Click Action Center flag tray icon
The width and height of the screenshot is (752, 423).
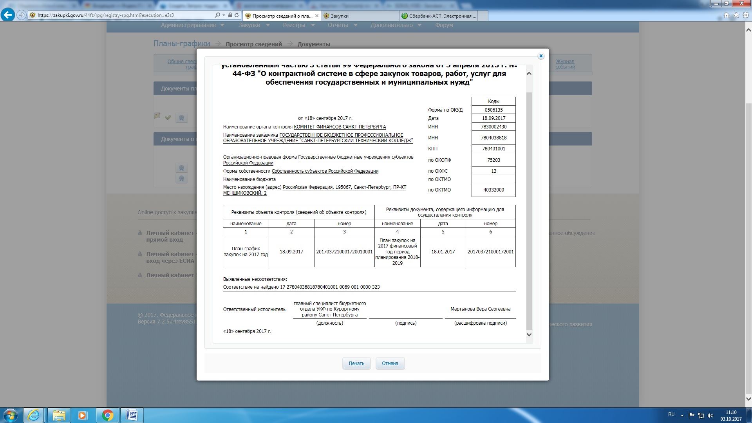(691, 415)
